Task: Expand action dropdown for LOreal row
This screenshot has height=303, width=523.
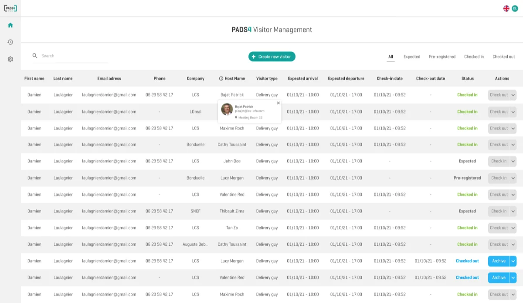Action: [513, 112]
